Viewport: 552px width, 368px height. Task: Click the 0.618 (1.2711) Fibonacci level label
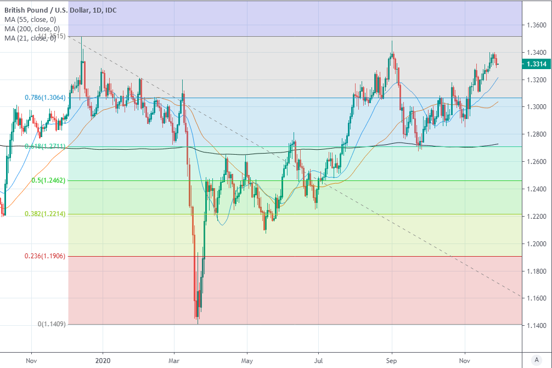46,146
